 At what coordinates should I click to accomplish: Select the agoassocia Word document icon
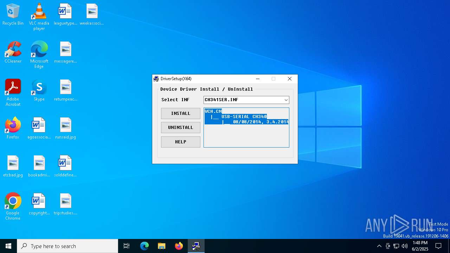(x=39, y=129)
